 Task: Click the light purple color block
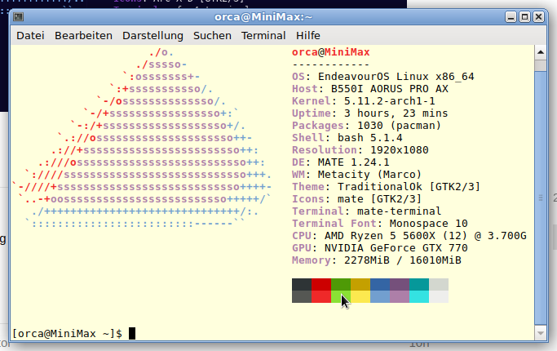tap(400, 296)
